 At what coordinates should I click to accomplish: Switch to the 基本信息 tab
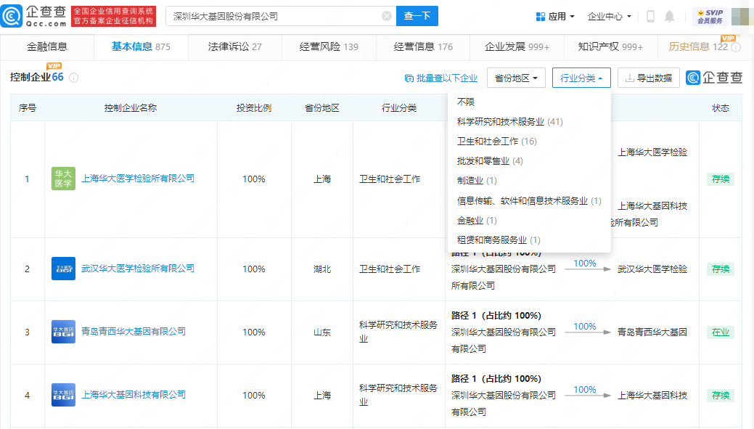tap(141, 46)
